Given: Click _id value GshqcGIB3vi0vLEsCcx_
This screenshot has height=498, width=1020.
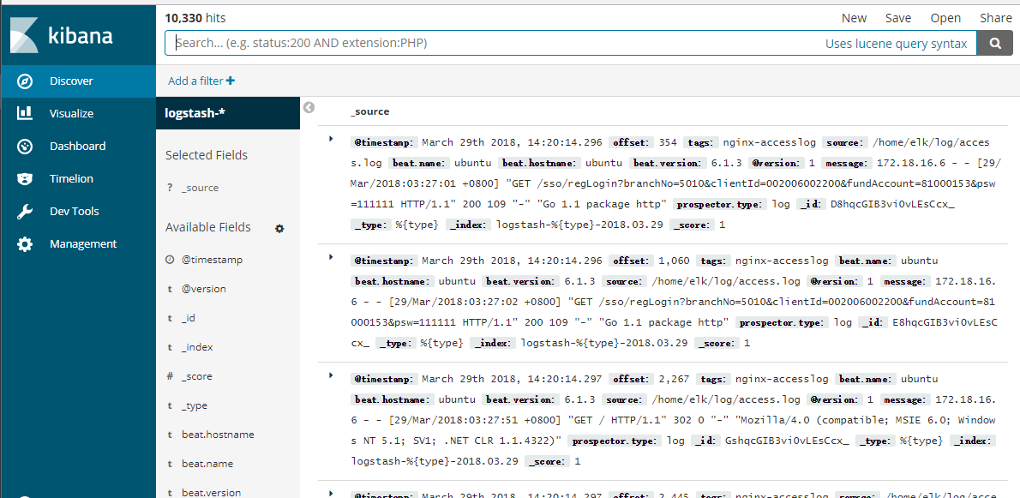Looking at the screenshot, I should coord(787,441).
